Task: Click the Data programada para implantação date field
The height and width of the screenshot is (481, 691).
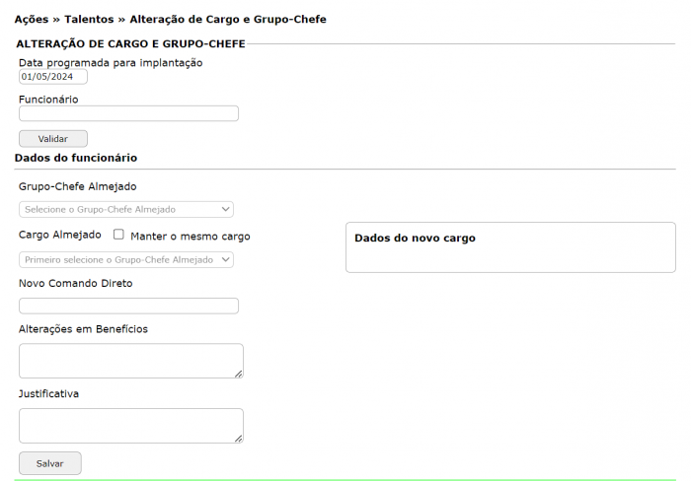Action: (53, 77)
